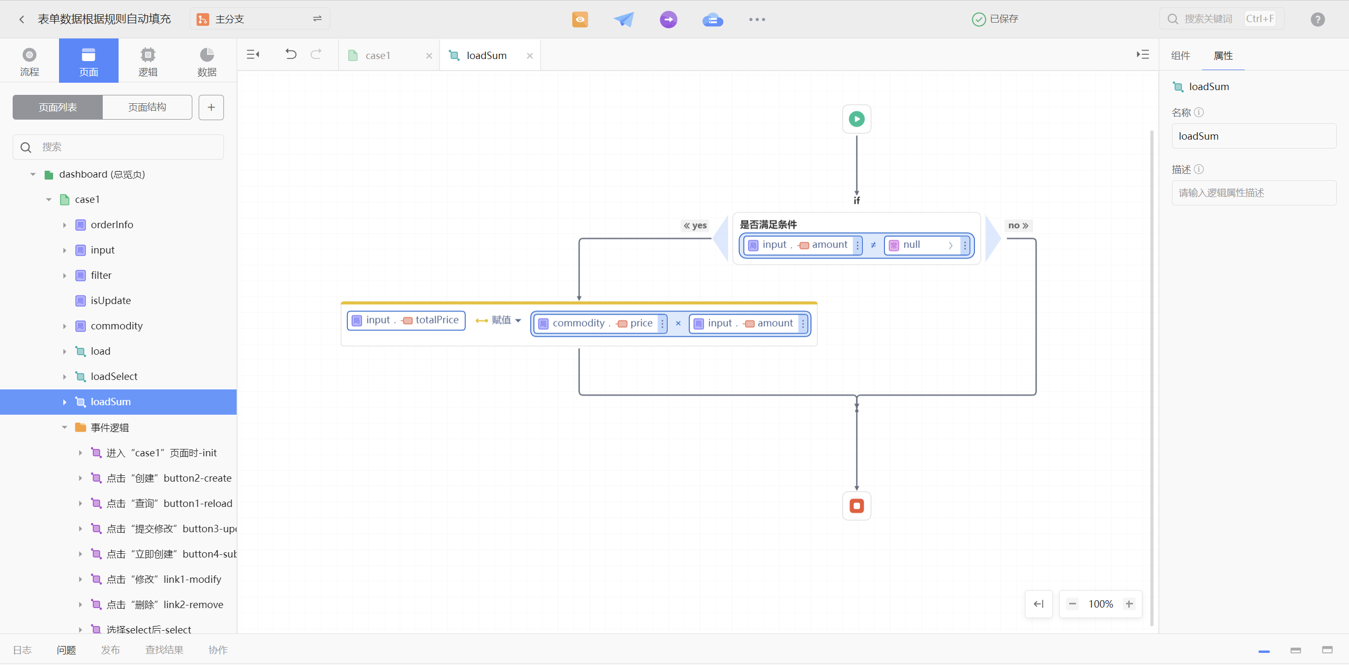Open the help question mark icon
1349x665 pixels.
1317,19
